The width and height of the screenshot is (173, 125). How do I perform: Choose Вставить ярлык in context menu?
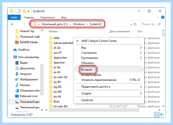point(109,75)
